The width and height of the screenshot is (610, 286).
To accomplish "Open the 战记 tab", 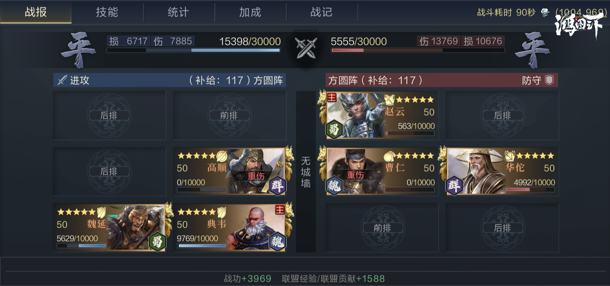I will 322,12.
